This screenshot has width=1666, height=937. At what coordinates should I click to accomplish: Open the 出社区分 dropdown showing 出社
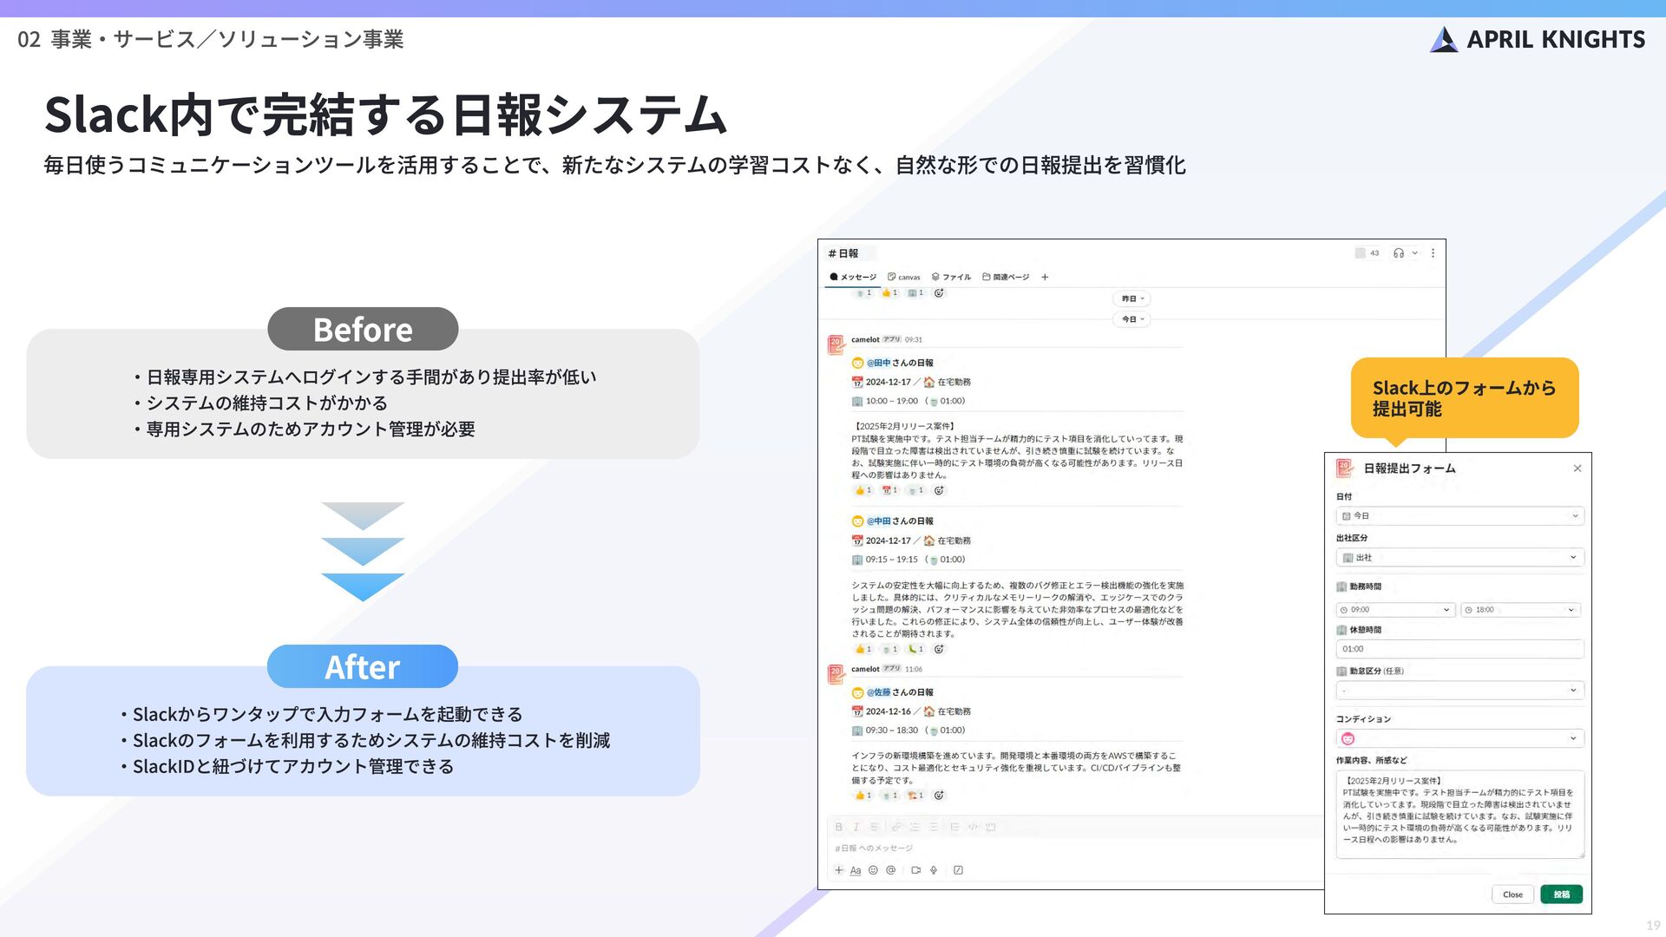(x=1460, y=558)
